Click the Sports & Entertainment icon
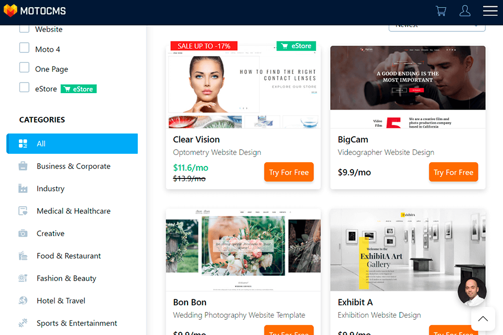The image size is (503, 335). 23,323
